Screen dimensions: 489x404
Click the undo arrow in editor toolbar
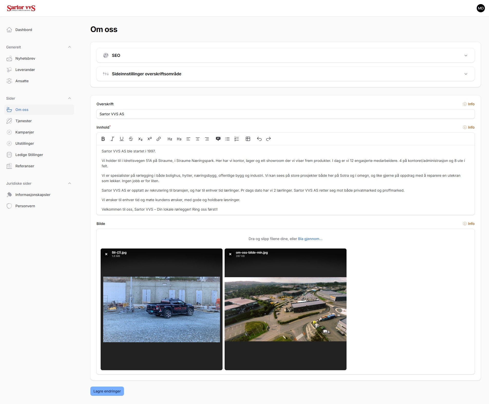(259, 139)
